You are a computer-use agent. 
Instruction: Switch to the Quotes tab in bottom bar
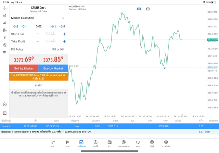pyautogui.click(x=53, y=143)
